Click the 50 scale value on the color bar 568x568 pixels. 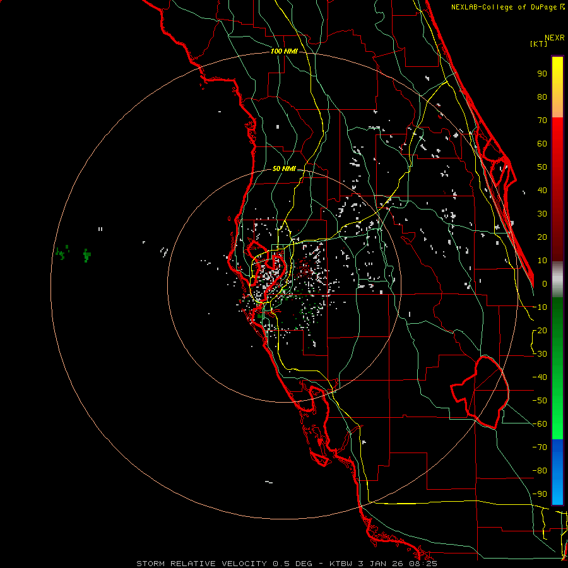tap(542, 167)
